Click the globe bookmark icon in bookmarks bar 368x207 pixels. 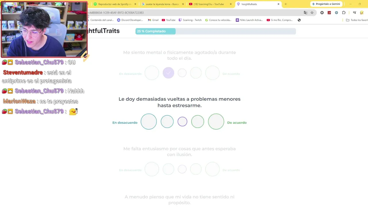click(x=299, y=20)
